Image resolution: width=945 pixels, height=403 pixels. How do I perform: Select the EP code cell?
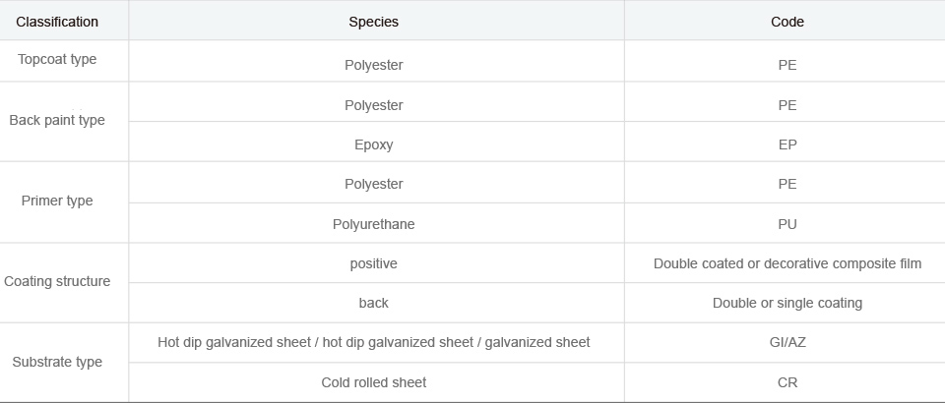tap(787, 144)
